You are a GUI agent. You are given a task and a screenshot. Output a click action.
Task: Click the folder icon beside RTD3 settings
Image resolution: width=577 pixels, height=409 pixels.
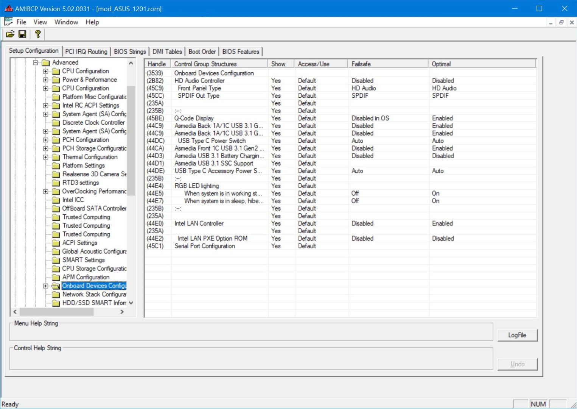[56, 183]
